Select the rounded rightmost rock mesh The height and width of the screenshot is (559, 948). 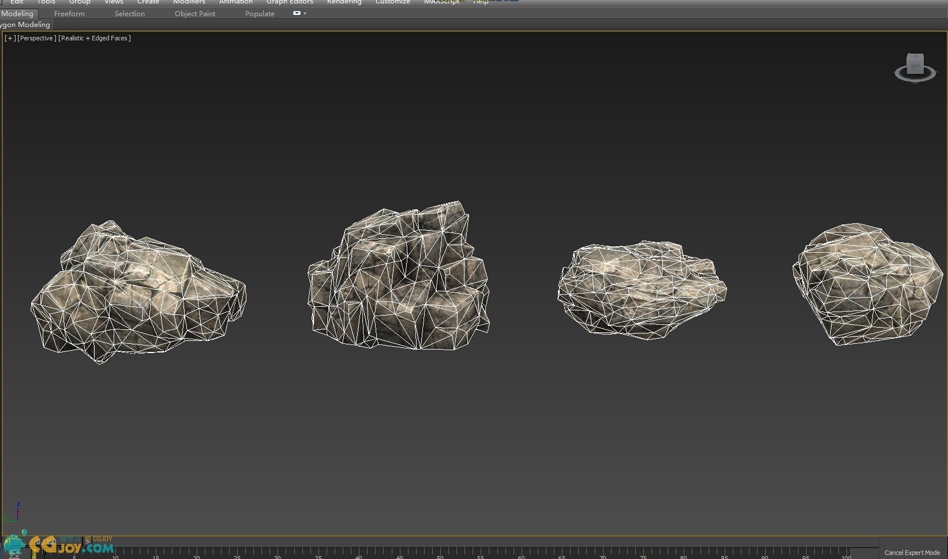coord(867,284)
